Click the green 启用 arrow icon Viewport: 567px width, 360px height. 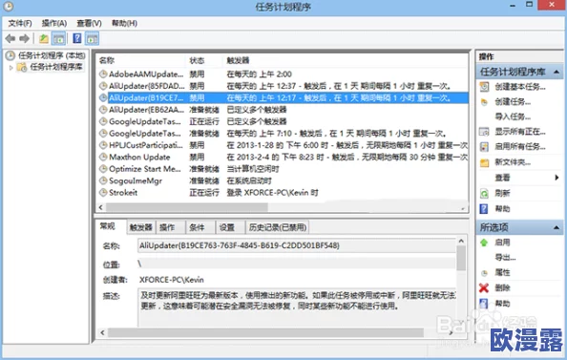(484, 243)
